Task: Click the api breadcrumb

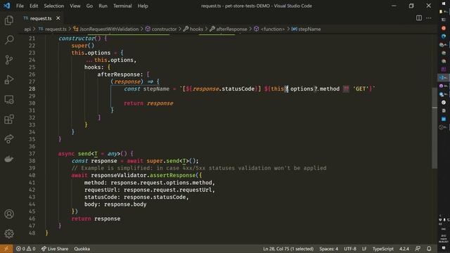Action: click(x=27, y=29)
